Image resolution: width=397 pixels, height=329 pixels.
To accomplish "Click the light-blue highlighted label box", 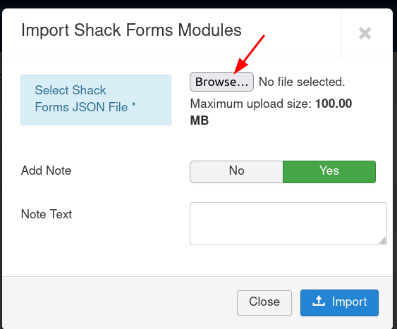I will tap(96, 100).
